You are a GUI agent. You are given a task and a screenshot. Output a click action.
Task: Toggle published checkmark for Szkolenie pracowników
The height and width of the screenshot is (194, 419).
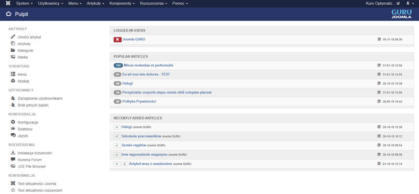pyautogui.click(x=117, y=136)
